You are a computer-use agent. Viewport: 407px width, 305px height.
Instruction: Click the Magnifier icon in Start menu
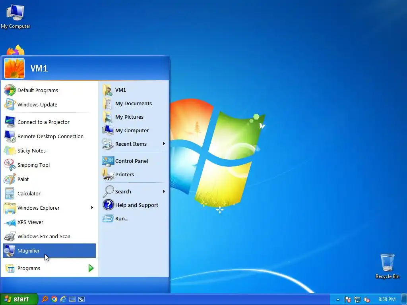pyautogui.click(x=10, y=251)
